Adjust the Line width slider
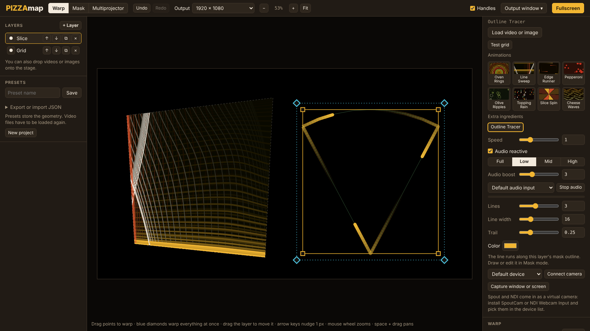 click(539, 219)
